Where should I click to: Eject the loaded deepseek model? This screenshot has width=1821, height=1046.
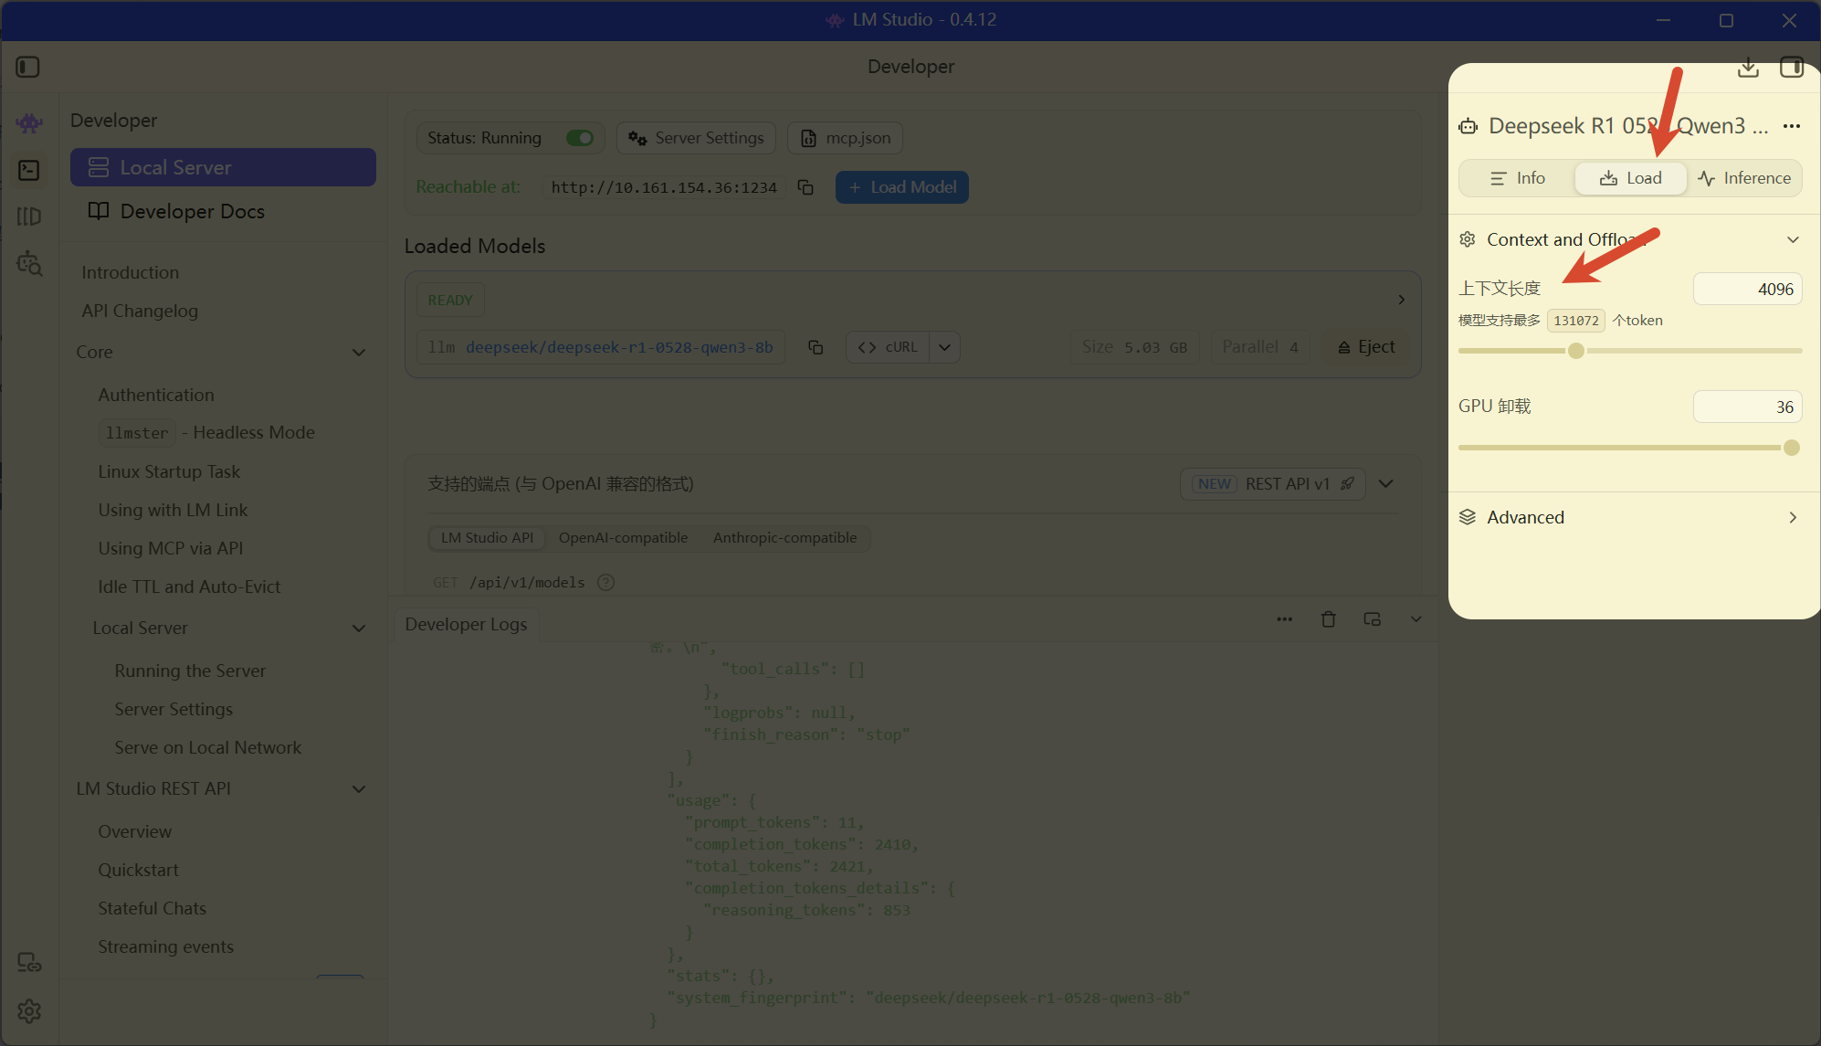[1366, 347]
